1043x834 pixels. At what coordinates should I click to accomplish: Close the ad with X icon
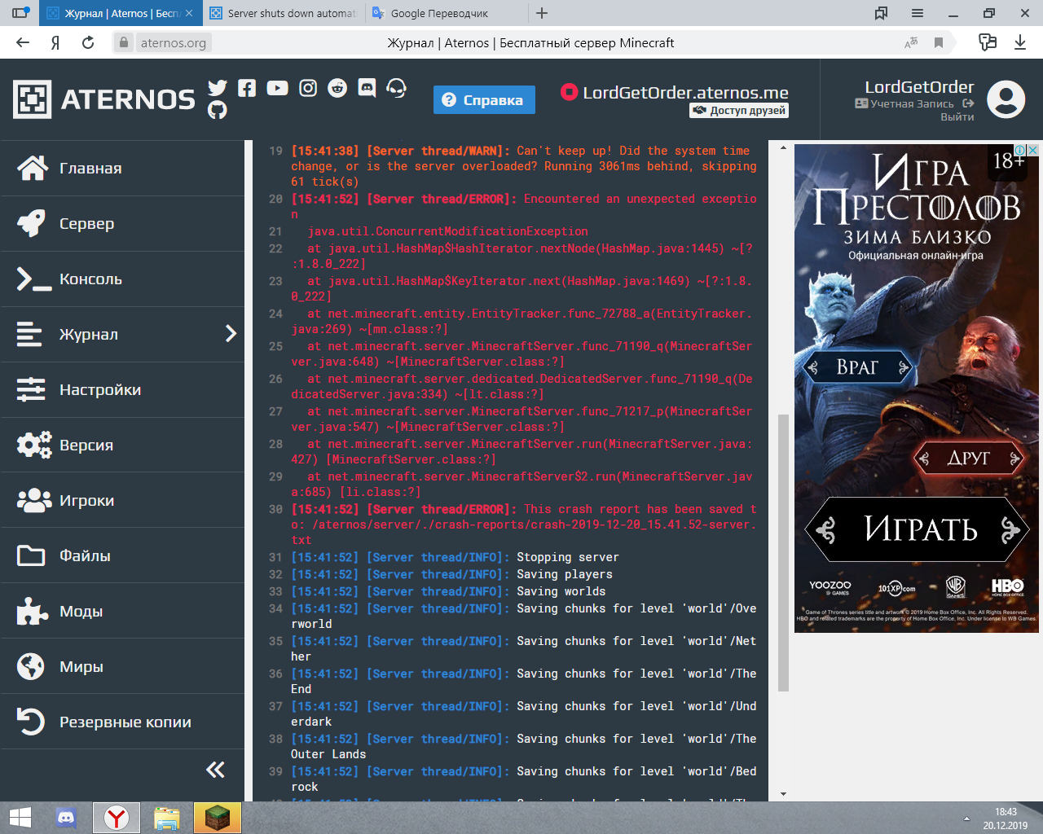click(x=1032, y=150)
